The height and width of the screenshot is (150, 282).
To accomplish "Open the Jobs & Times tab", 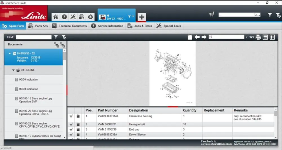I will [x=140, y=26].
